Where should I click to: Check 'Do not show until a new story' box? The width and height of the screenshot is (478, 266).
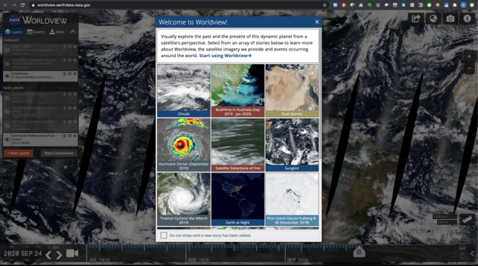point(164,236)
